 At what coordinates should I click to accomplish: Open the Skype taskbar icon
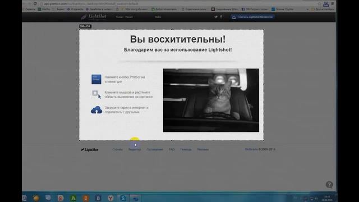pos(123,198)
